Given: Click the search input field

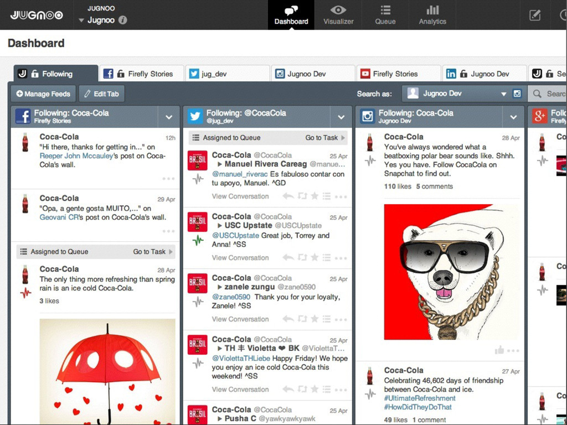Looking at the screenshot, I should (x=547, y=94).
